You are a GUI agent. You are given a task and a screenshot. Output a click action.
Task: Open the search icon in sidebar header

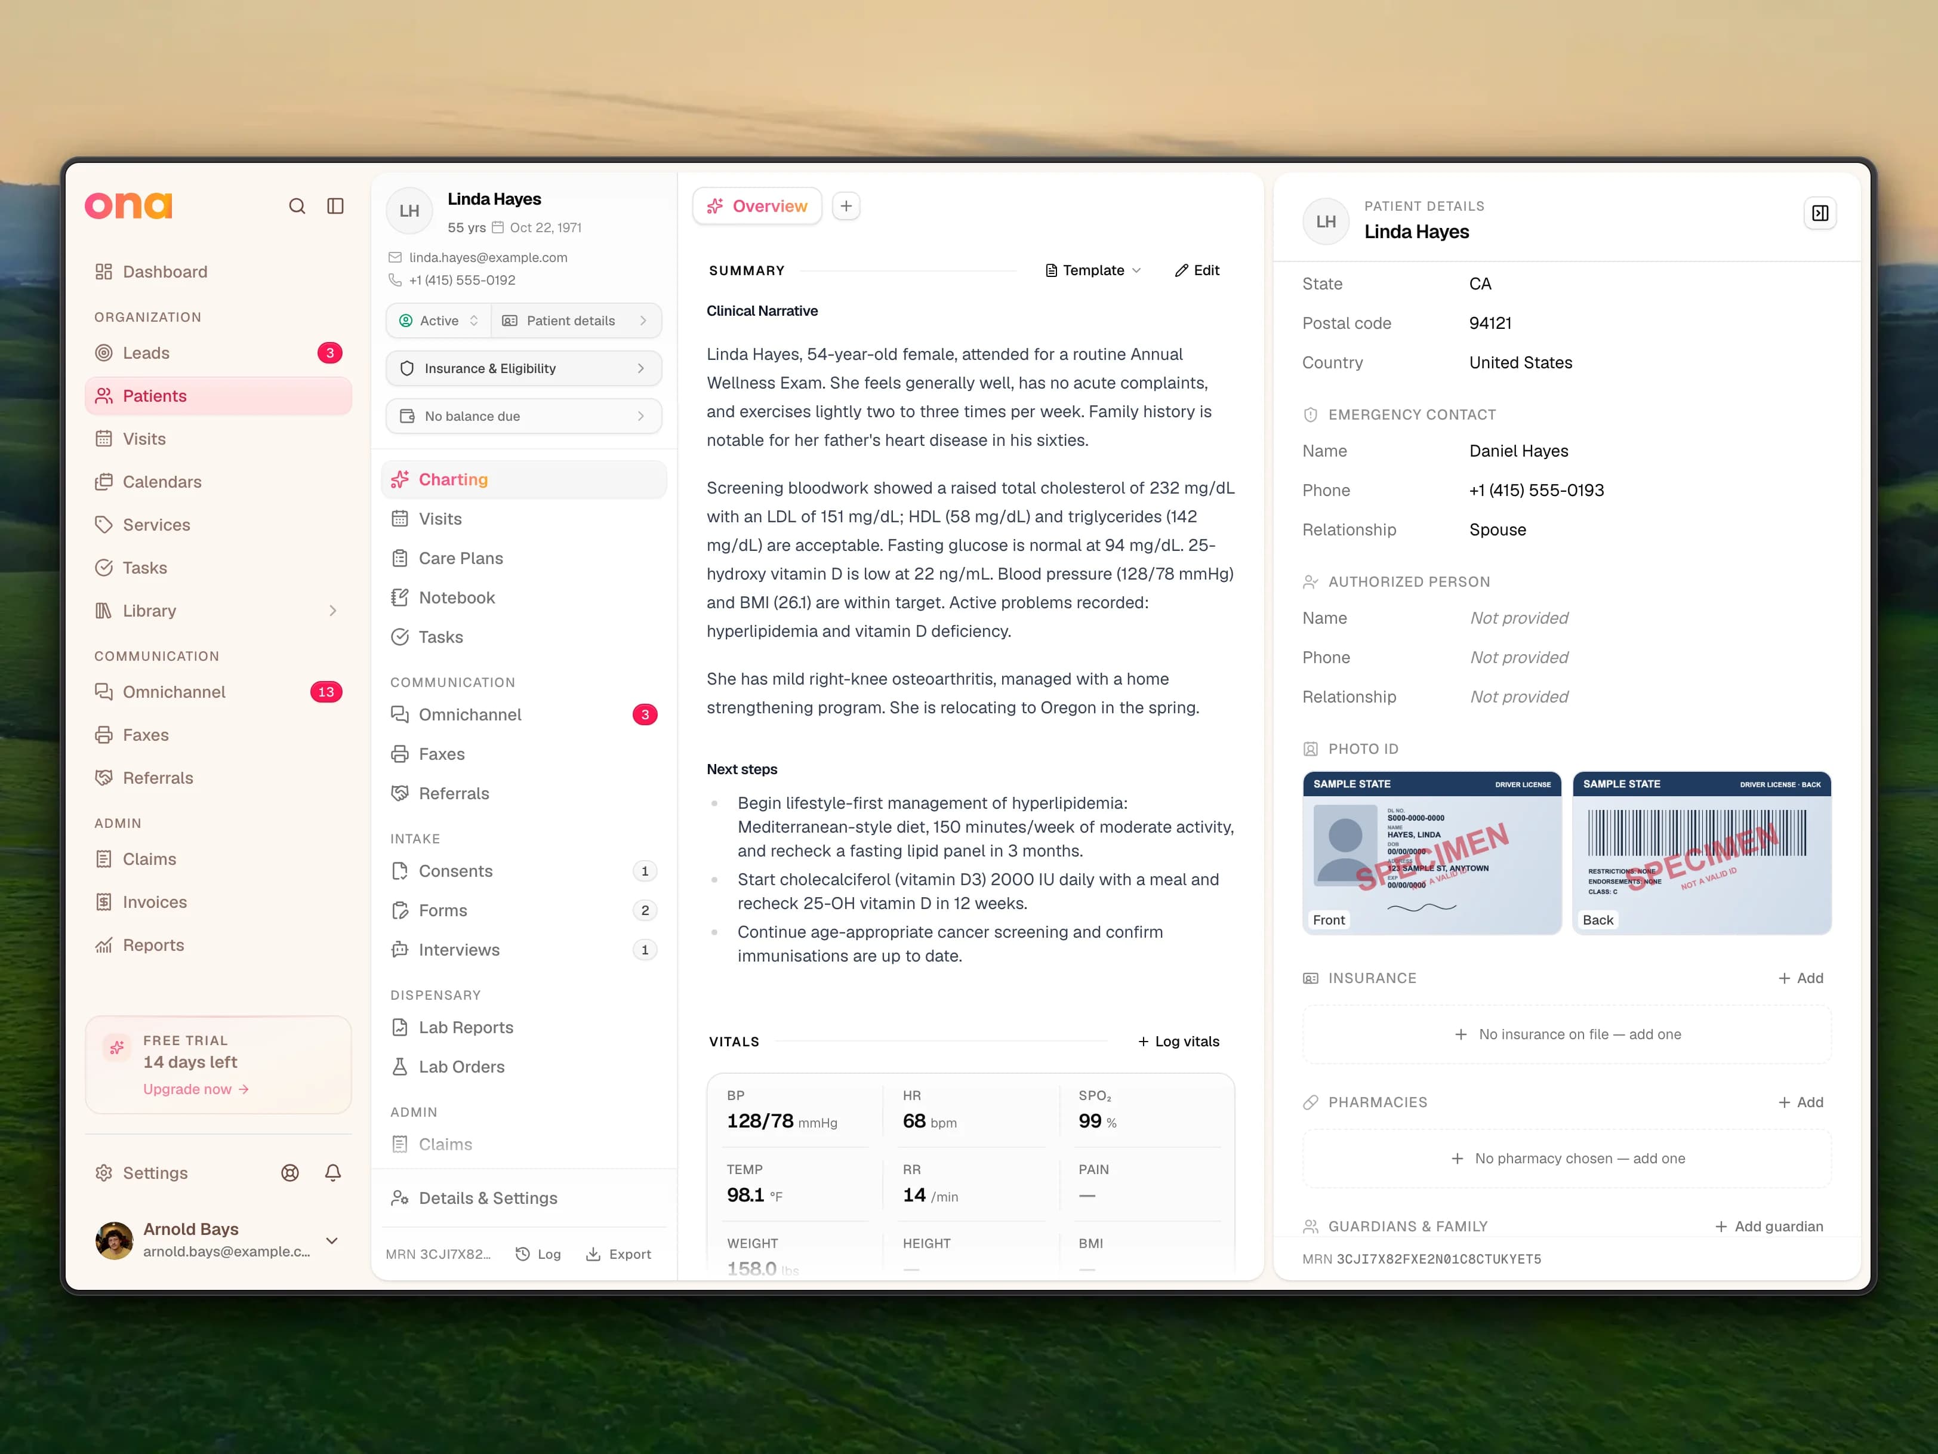pyautogui.click(x=297, y=206)
